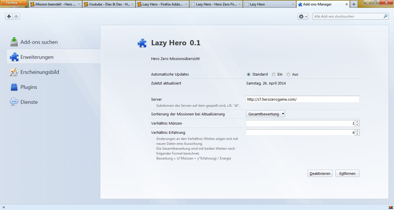Select the Plugins lego brick icon
This screenshot has height=210, width=394.
pyautogui.click(x=14, y=87)
